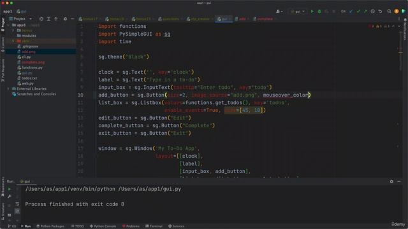This screenshot has width=408, height=229.
Task: Start debugging with the green bug icon
Action: point(319,11)
